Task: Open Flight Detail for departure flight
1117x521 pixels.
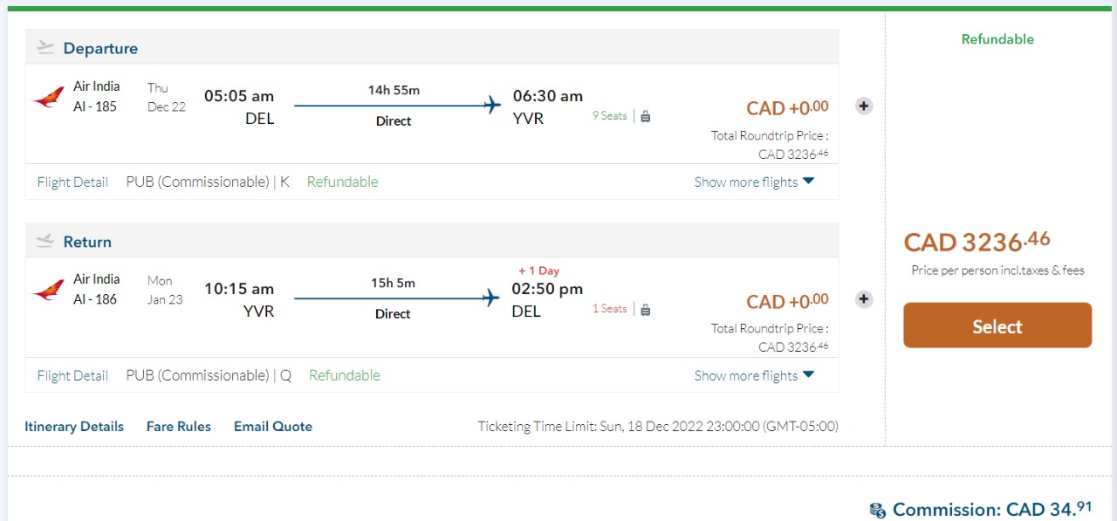Action: coord(72,182)
